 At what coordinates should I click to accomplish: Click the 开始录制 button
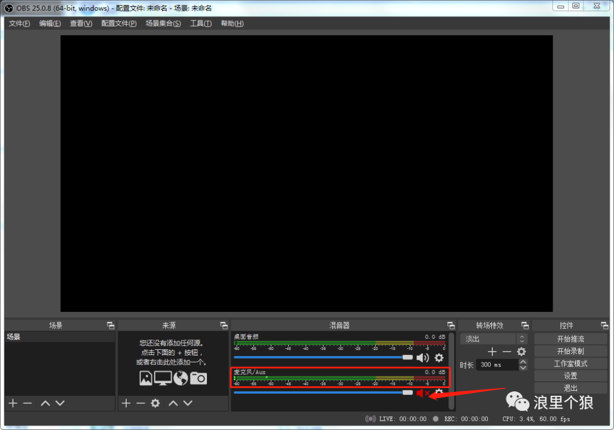pos(571,352)
